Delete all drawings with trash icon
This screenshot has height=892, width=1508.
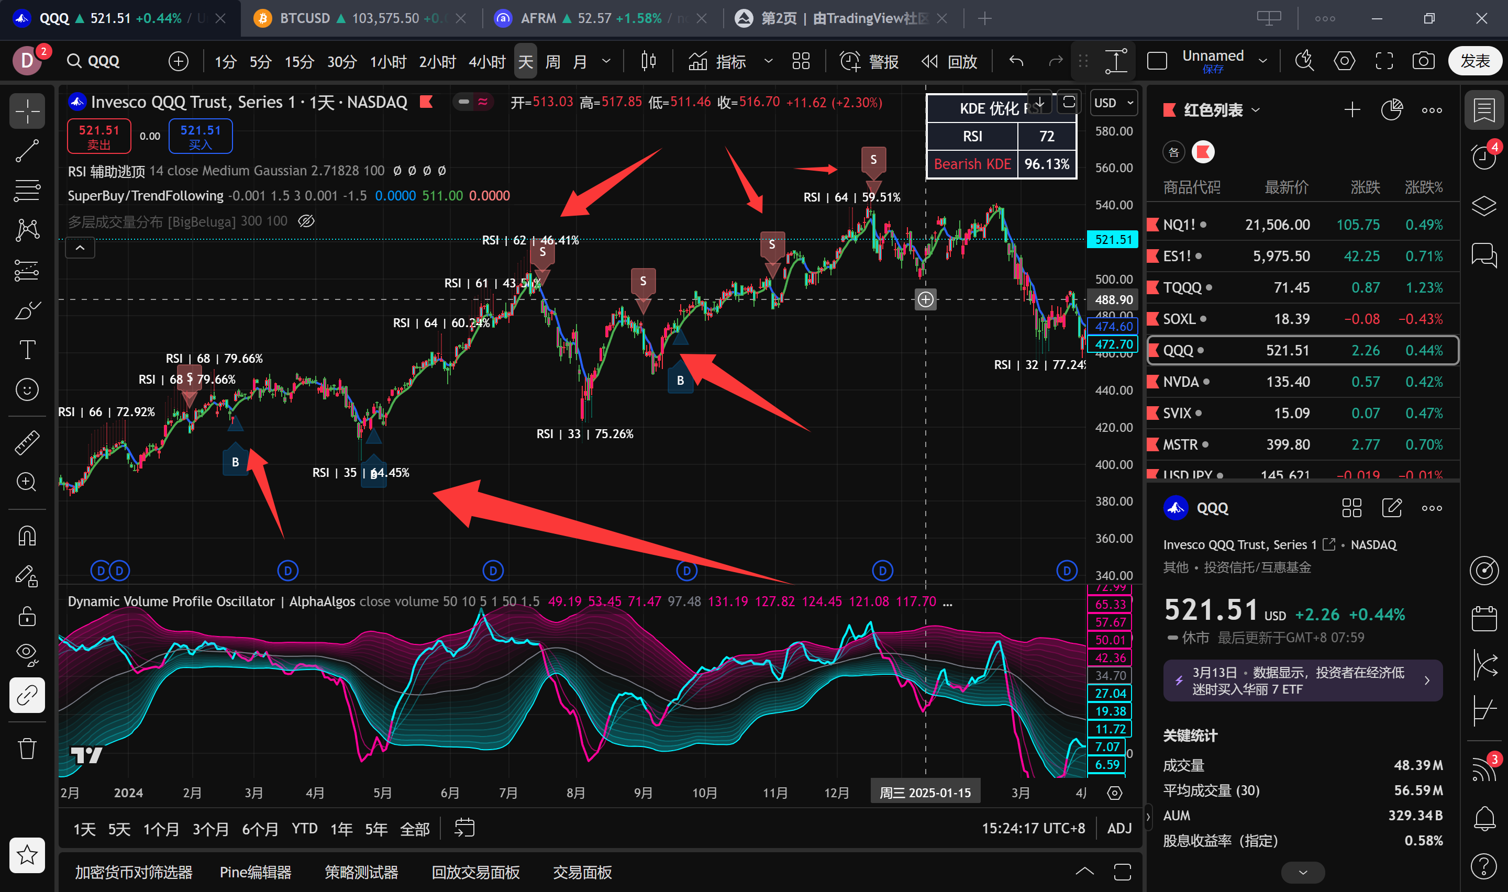click(x=27, y=749)
